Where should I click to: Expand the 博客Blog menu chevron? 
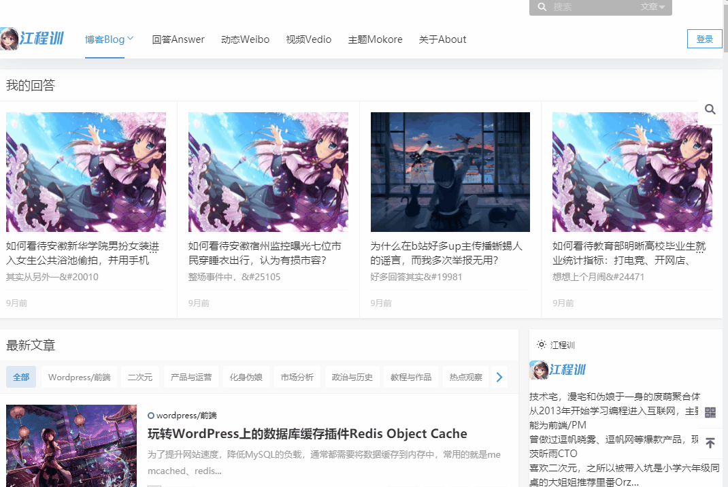pos(131,39)
